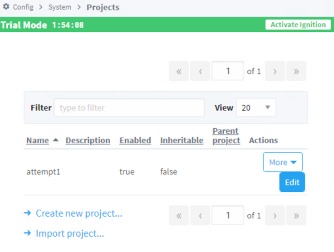The width and height of the screenshot is (334, 252).
Task: Jump to last page using top pagination
Action: (296, 71)
